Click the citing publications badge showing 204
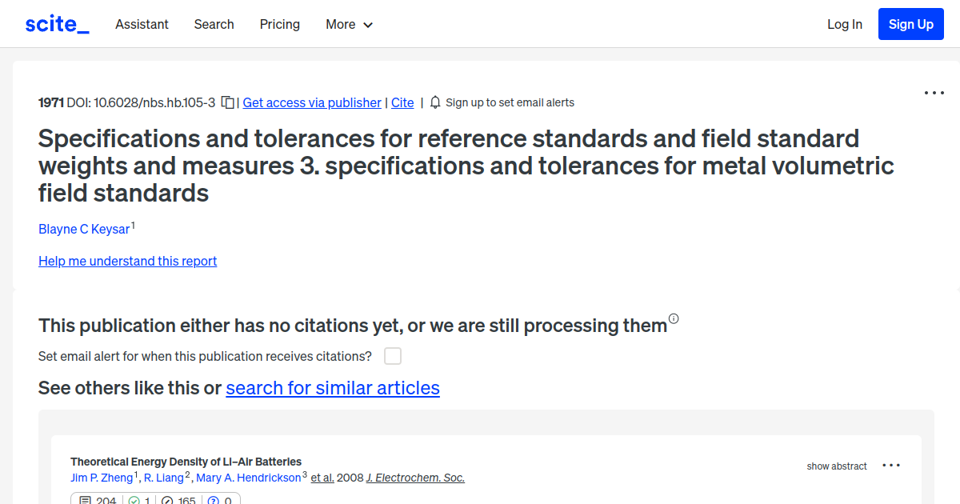This screenshot has height=504, width=960. pos(97,499)
